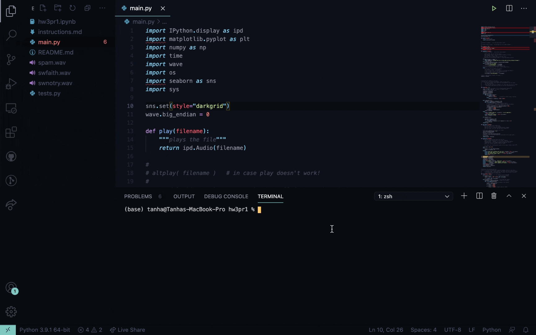Refresh the explorer file list
This screenshot has width=536, height=335.
pyautogui.click(x=73, y=8)
